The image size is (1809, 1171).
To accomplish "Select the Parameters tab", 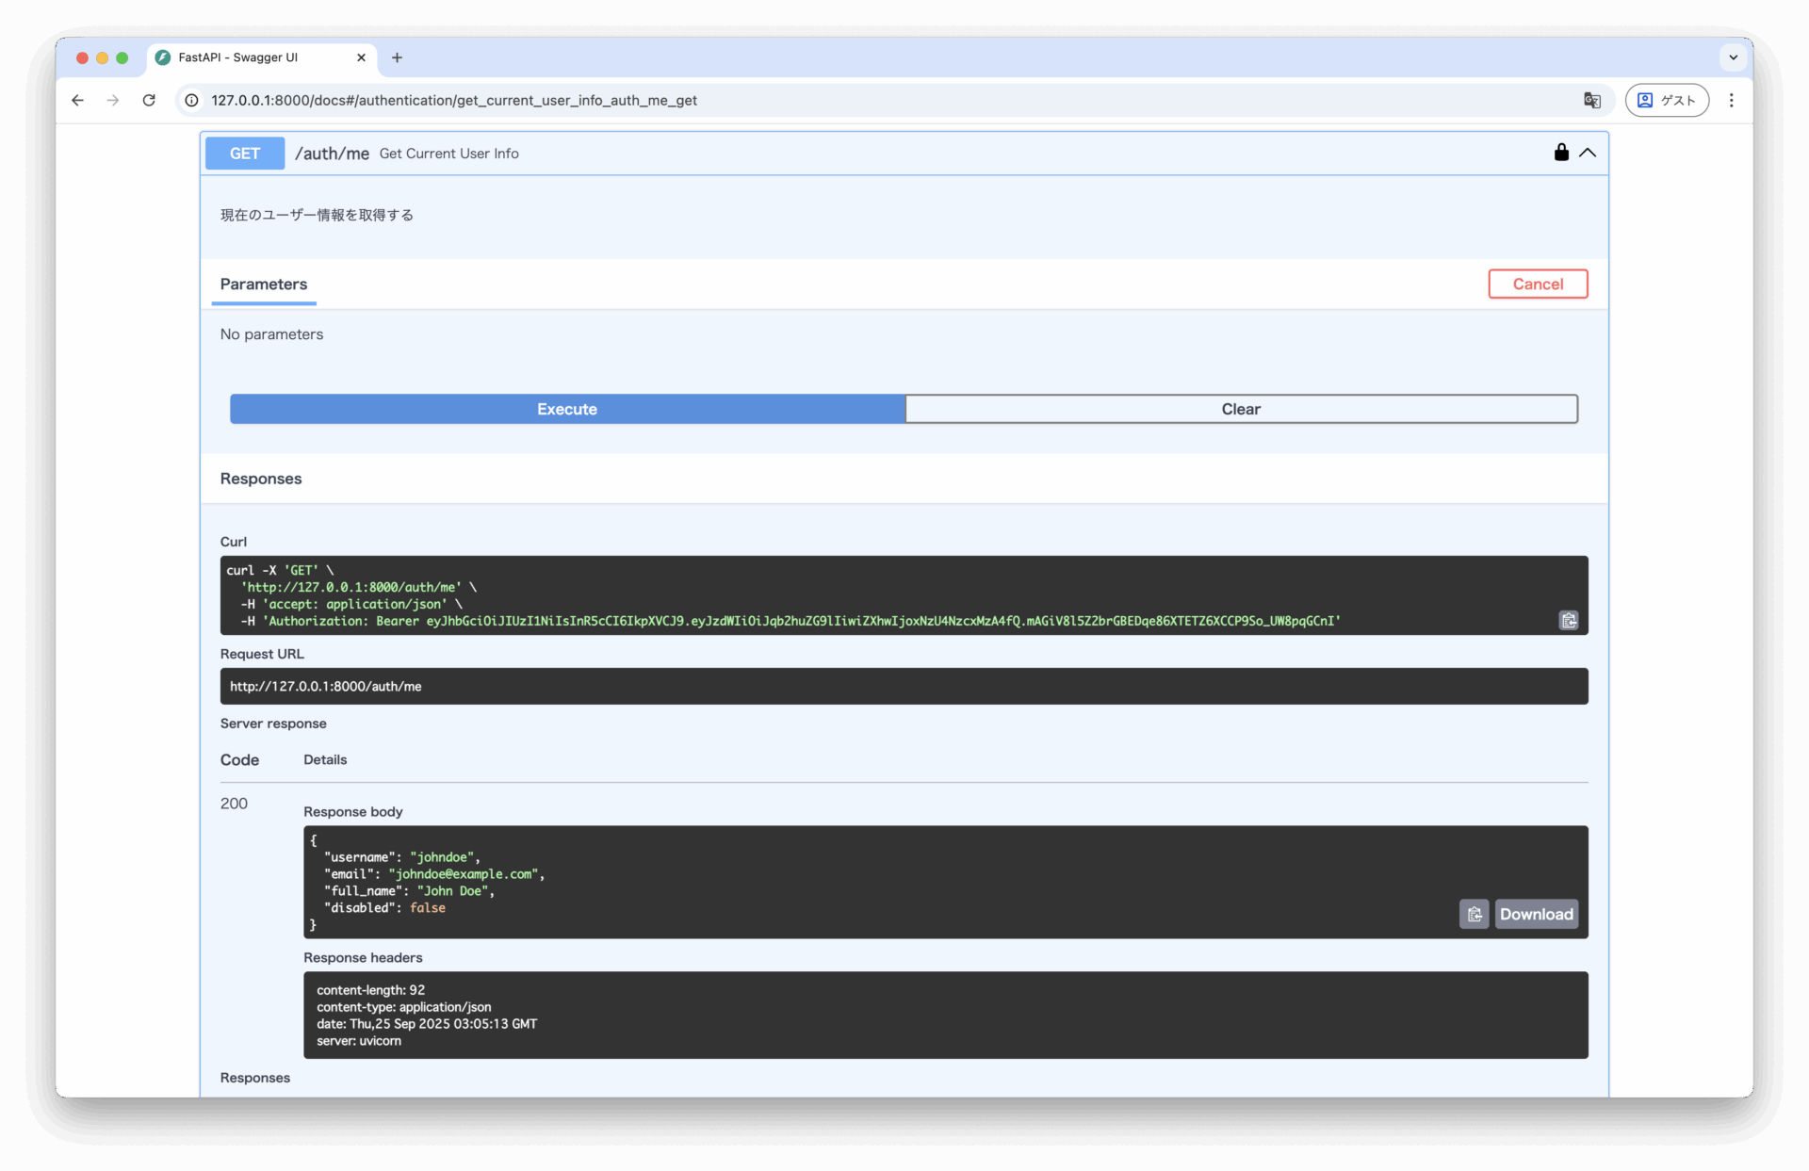I will 264,284.
